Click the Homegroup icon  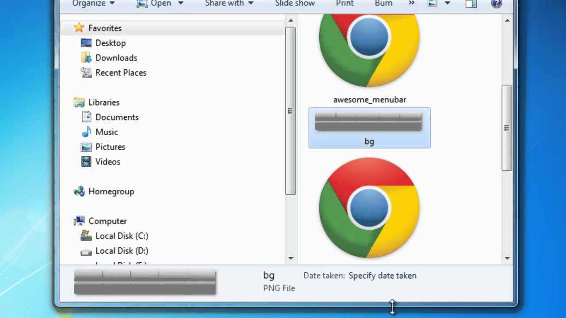79,191
